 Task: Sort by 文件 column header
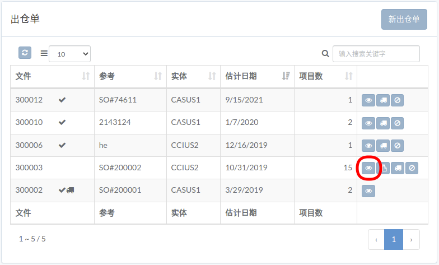click(x=53, y=76)
